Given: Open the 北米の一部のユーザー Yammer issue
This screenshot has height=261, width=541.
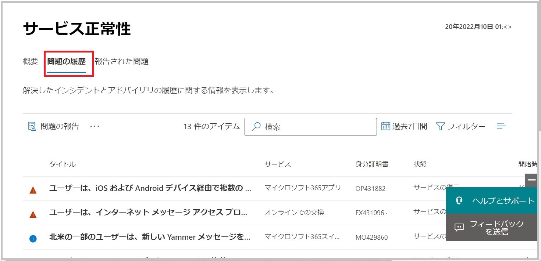Looking at the screenshot, I should pos(150,237).
